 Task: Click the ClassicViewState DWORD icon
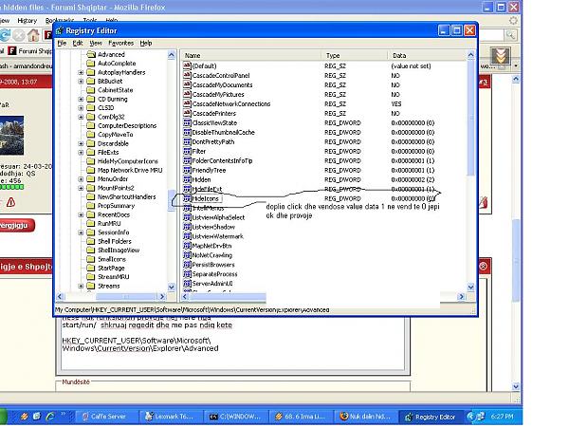coord(187,122)
